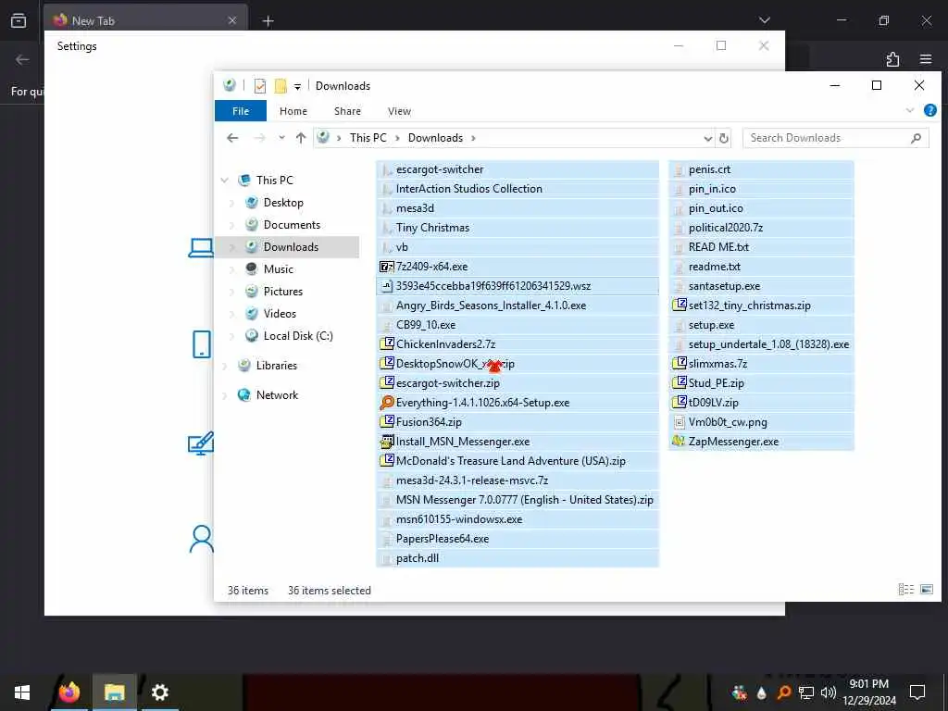The width and height of the screenshot is (948, 711).
Task: Click the Vm0b0t_cw.png image icon
Action: click(679, 422)
